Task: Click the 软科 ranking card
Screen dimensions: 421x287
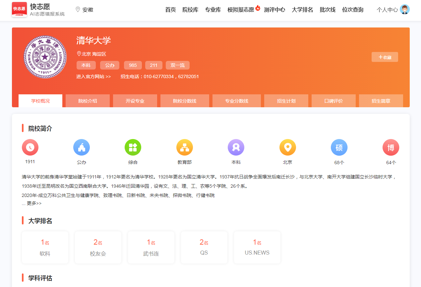Action: [x=45, y=247]
